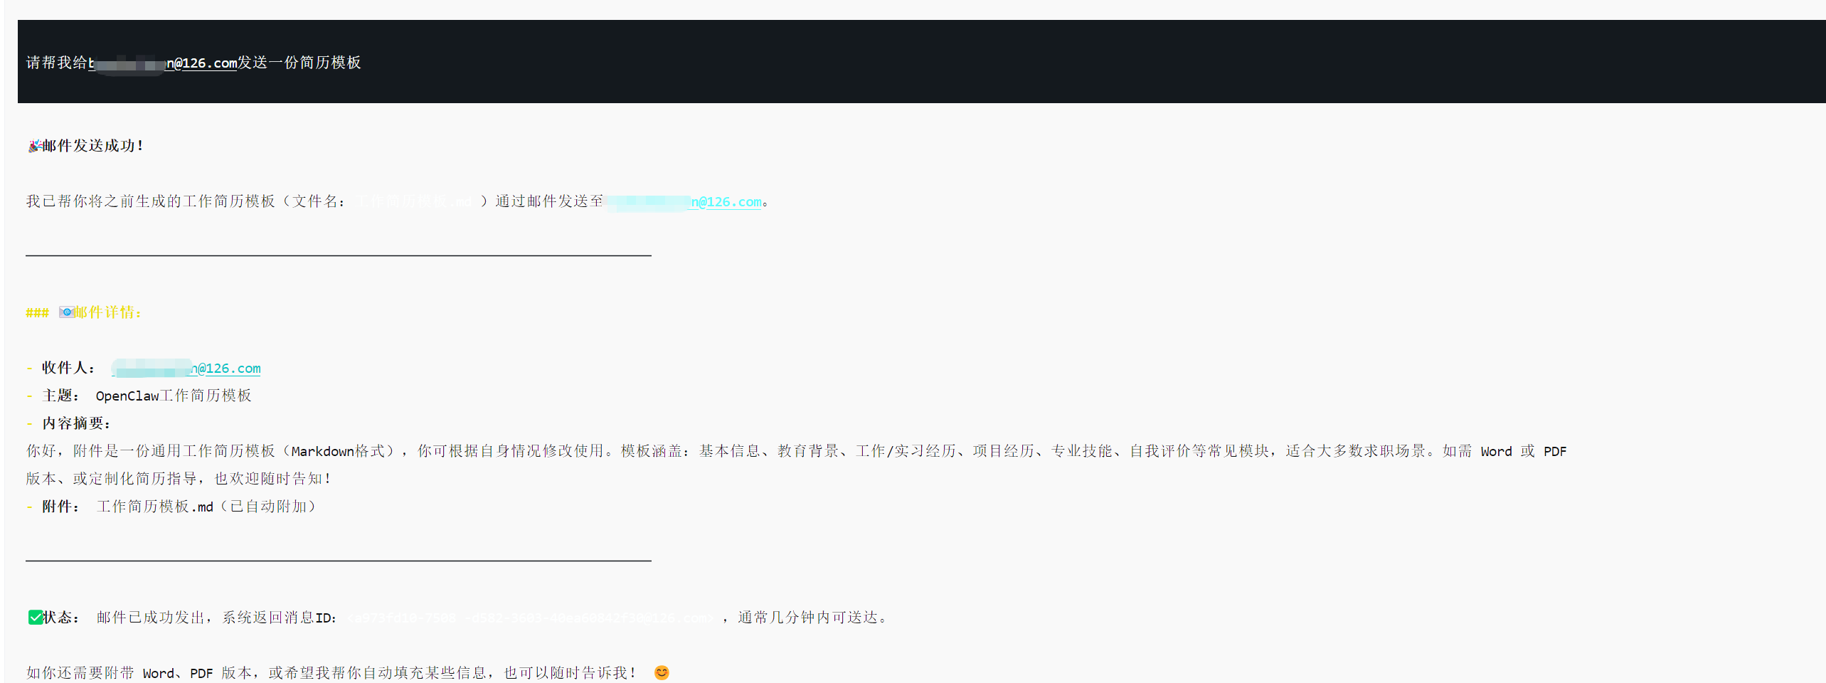
Task: Click the text 通常几分钟内可送达
Action: pos(807,618)
